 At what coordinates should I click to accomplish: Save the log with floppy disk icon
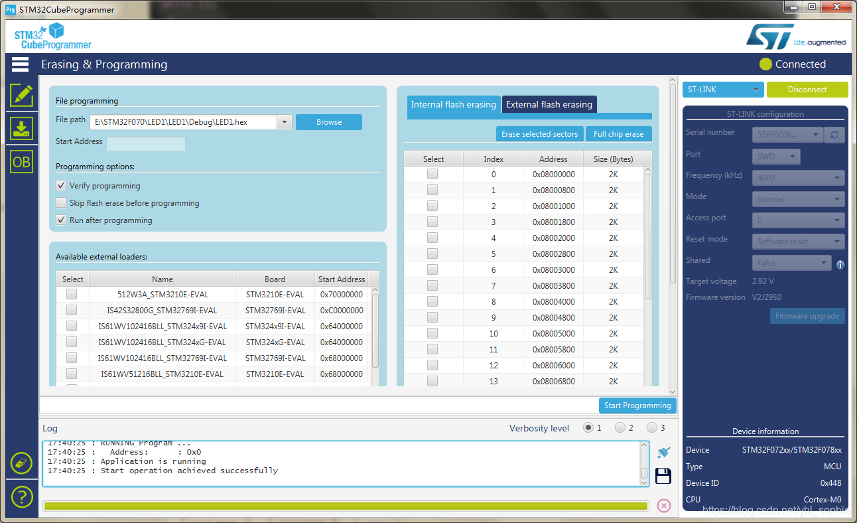coord(663,476)
